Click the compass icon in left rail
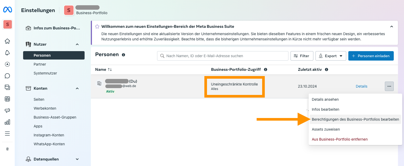The width and height of the screenshot is (404, 166). pos(7,64)
